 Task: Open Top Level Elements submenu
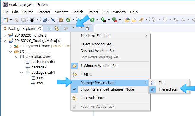[x=110, y=36]
